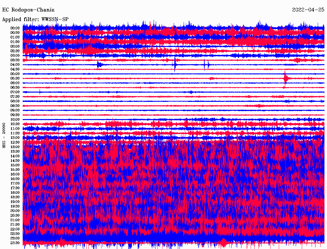
Task: Pick the 17:00 time label
Action: [x=15, y=183]
